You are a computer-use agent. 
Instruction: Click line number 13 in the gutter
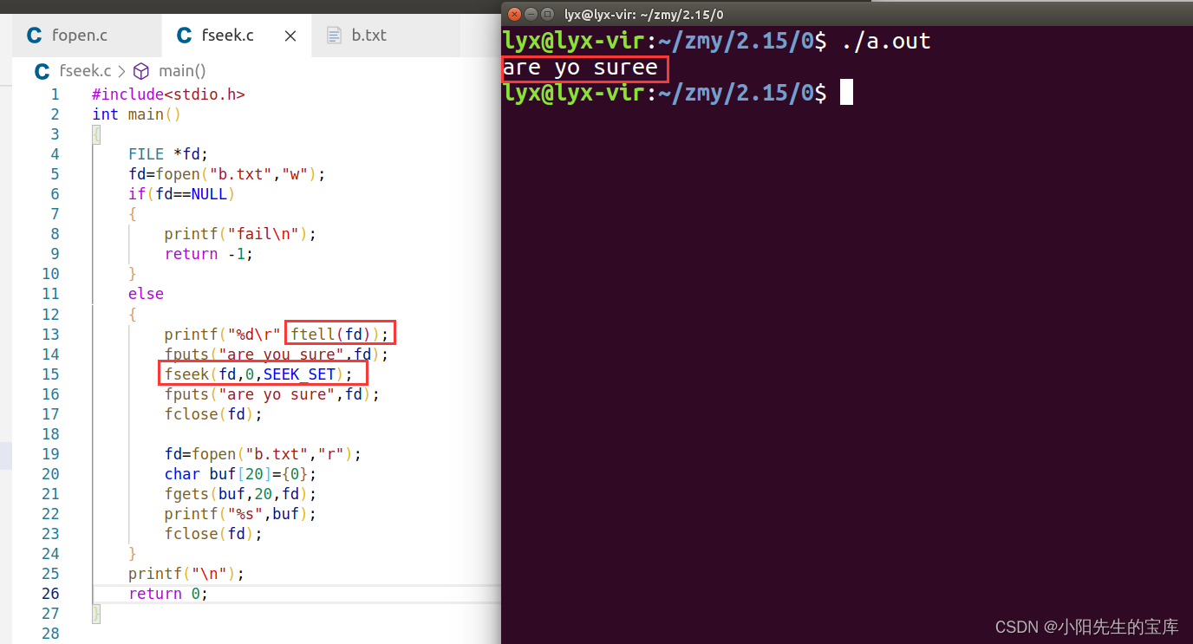click(x=50, y=334)
